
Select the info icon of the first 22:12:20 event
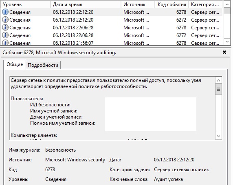click(x=5, y=12)
